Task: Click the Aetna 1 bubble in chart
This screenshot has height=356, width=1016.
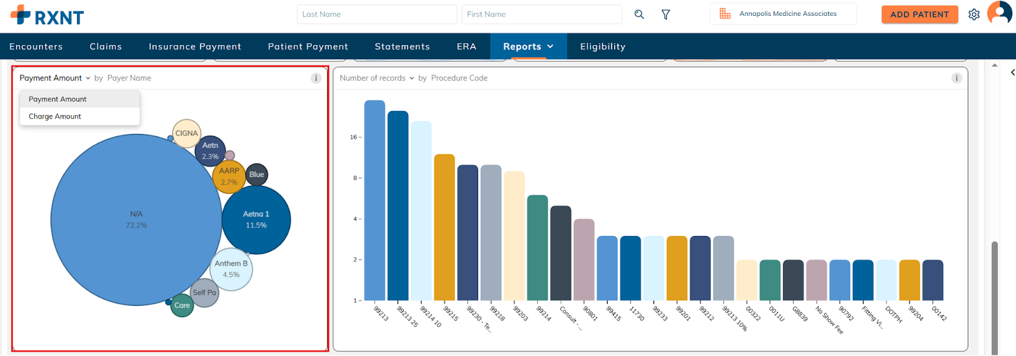Action: coord(256,220)
